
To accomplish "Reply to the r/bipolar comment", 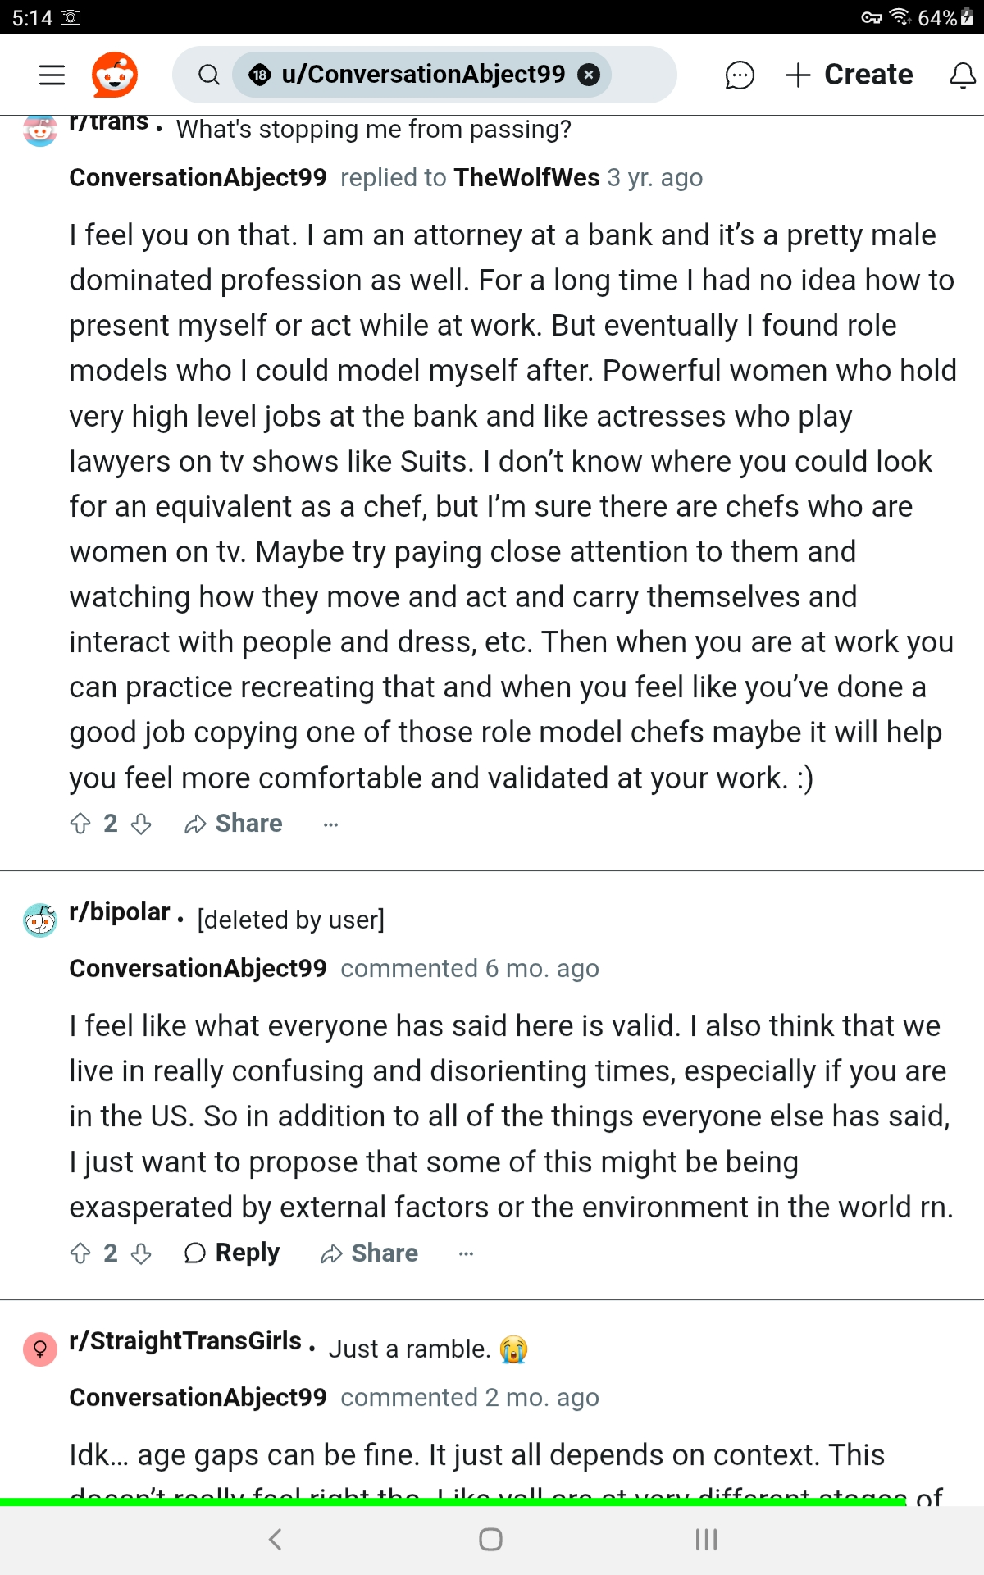I will click(232, 1253).
